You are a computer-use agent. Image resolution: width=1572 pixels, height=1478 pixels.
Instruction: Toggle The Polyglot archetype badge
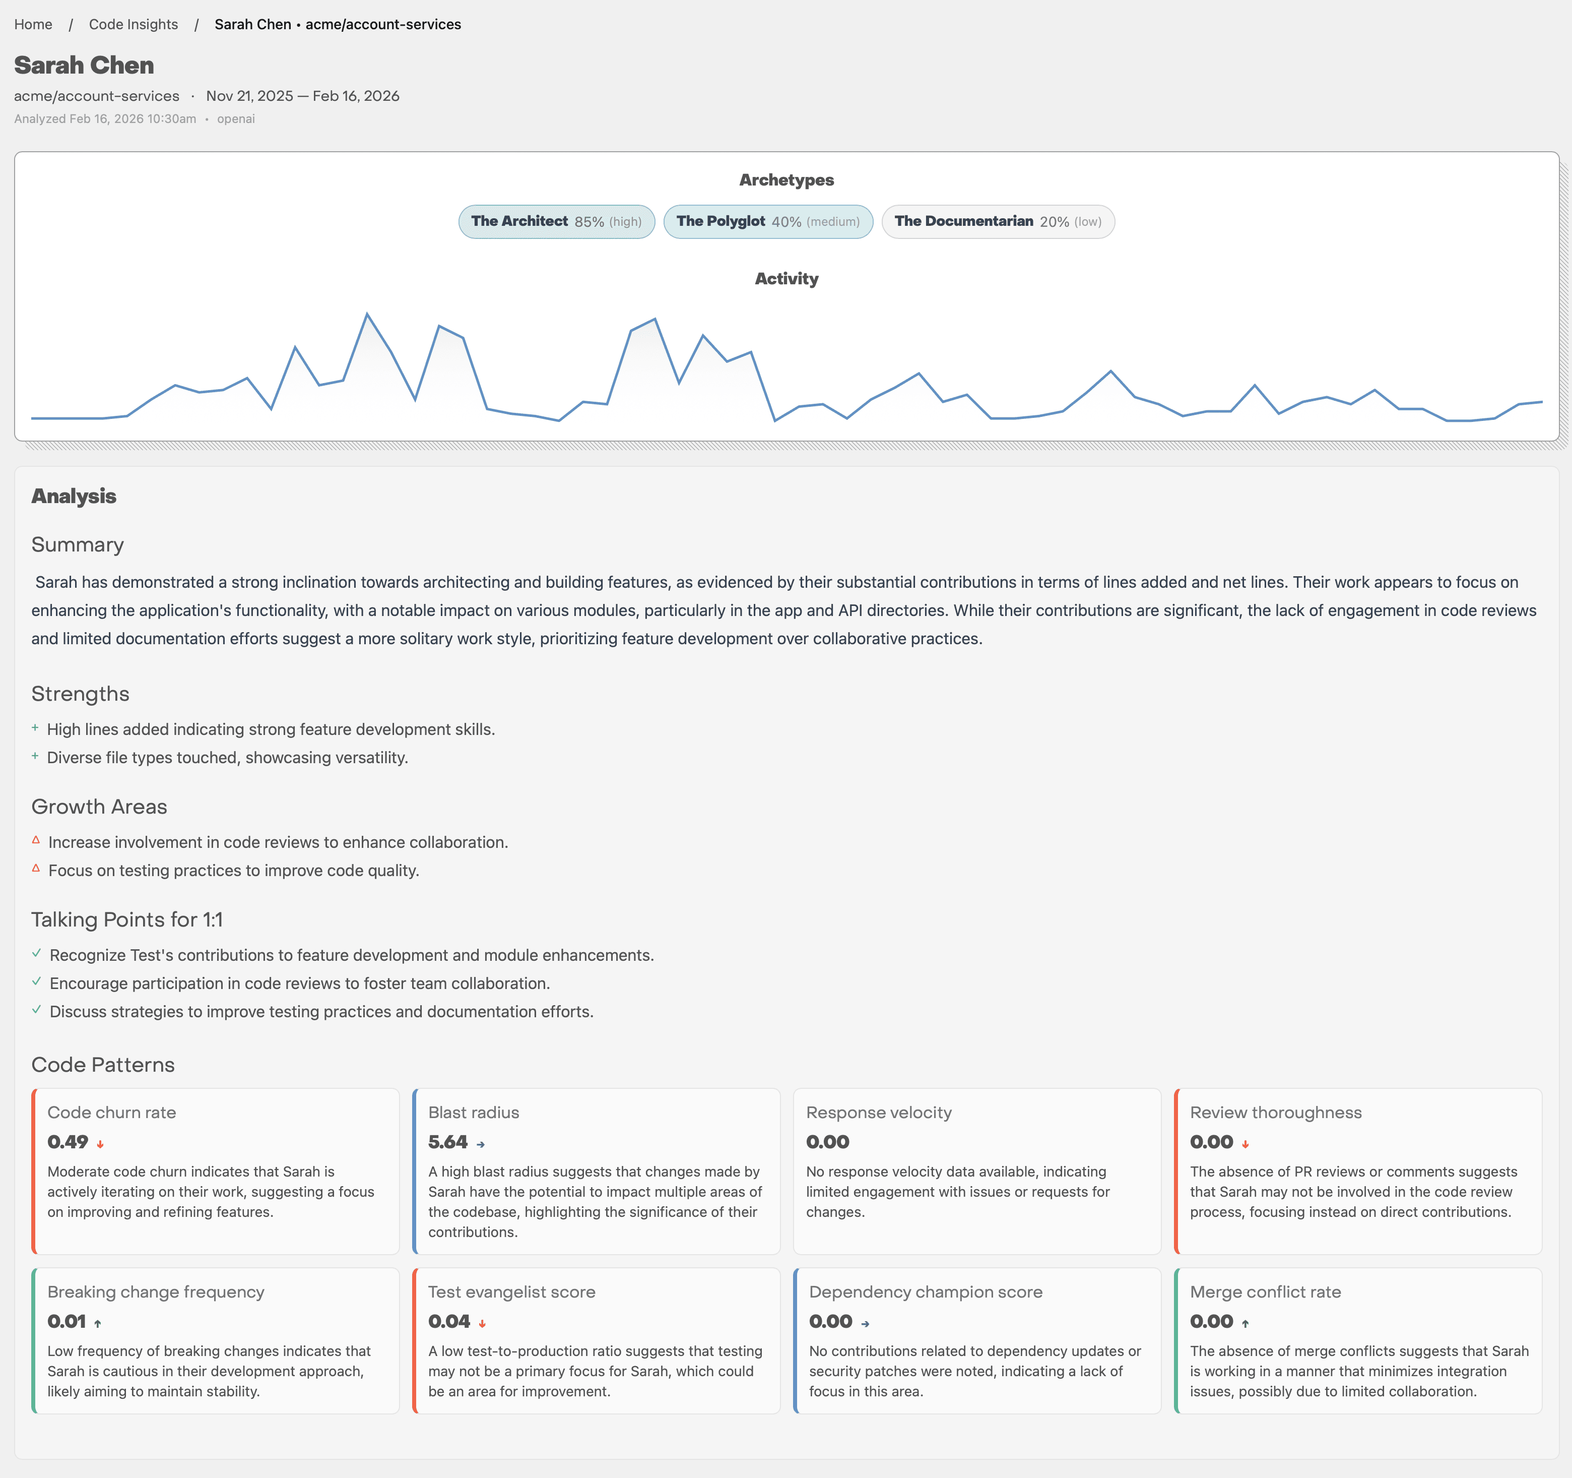click(x=768, y=221)
